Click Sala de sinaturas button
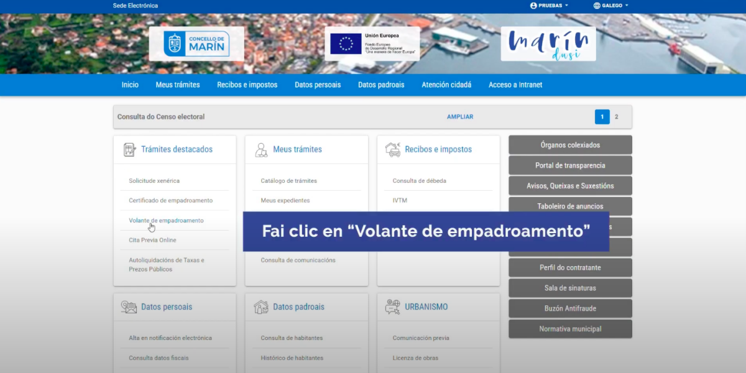This screenshot has width=746, height=373. tap(570, 288)
